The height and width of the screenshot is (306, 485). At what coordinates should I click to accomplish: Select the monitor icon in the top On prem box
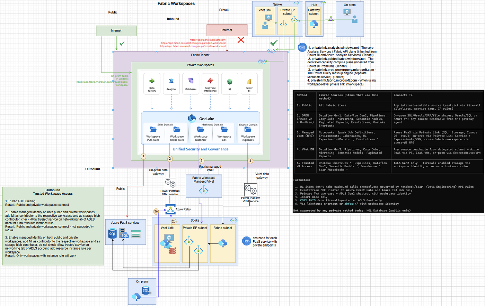tap(347, 12)
